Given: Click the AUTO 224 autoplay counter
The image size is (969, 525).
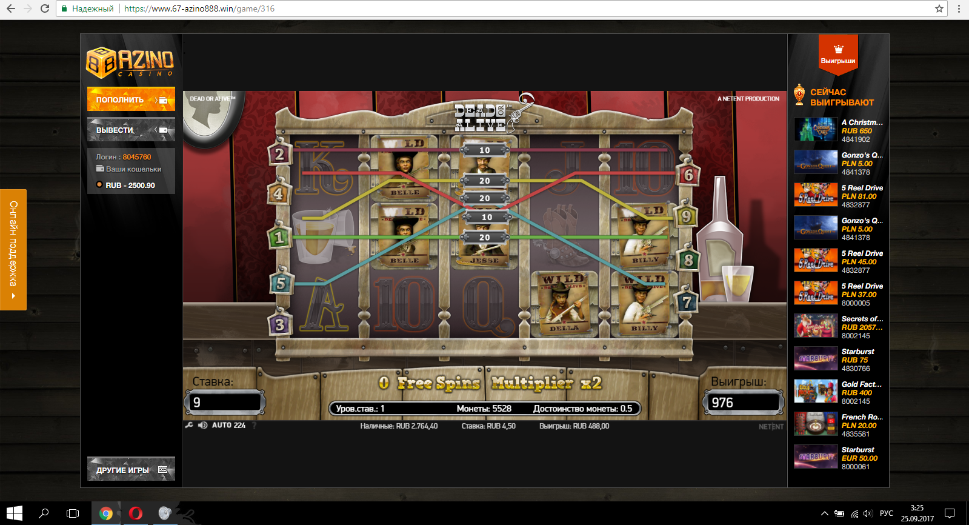Looking at the screenshot, I should pyautogui.click(x=228, y=426).
